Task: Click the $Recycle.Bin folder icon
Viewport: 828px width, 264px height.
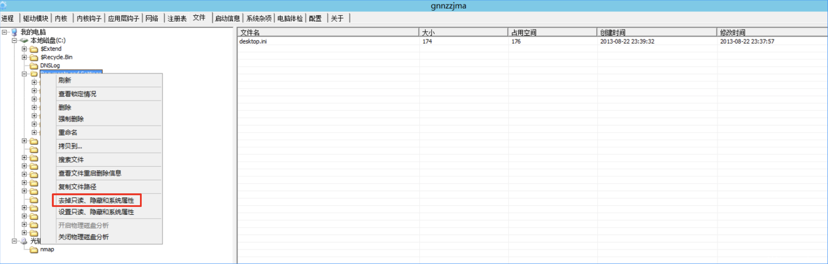Action: point(34,57)
